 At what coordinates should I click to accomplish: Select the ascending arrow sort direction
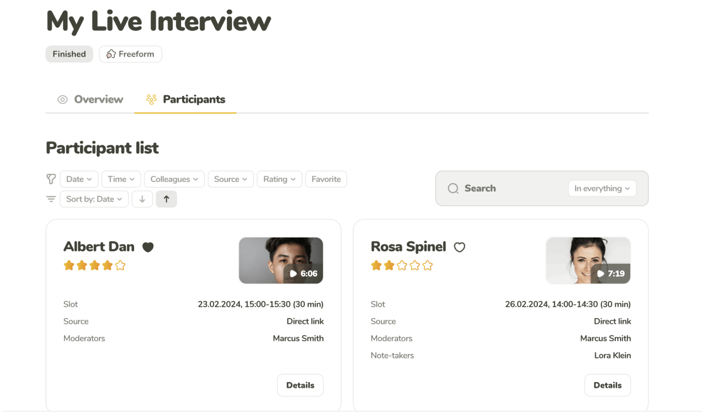pos(166,198)
